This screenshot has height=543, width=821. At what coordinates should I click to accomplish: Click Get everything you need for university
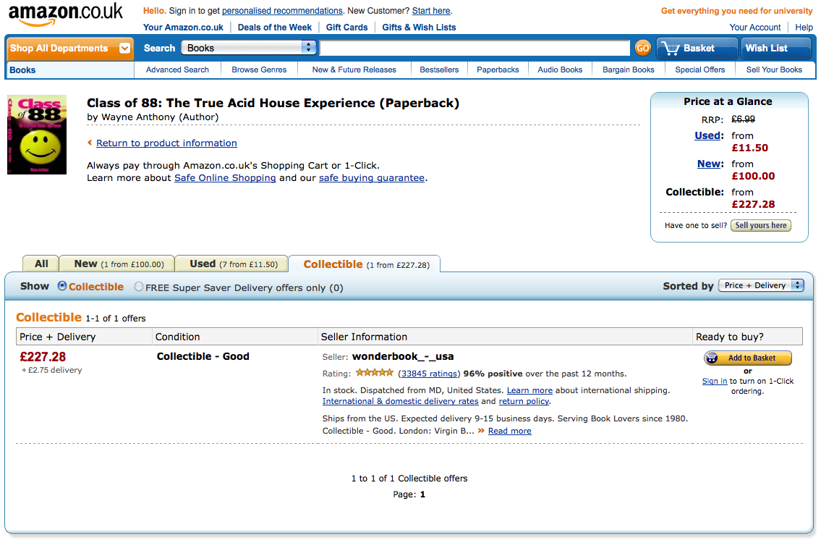[736, 11]
